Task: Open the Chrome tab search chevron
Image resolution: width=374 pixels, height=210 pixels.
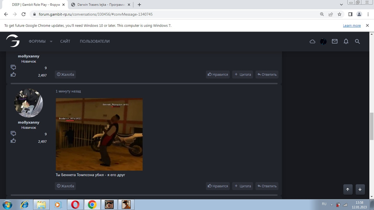Action: [341, 5]
